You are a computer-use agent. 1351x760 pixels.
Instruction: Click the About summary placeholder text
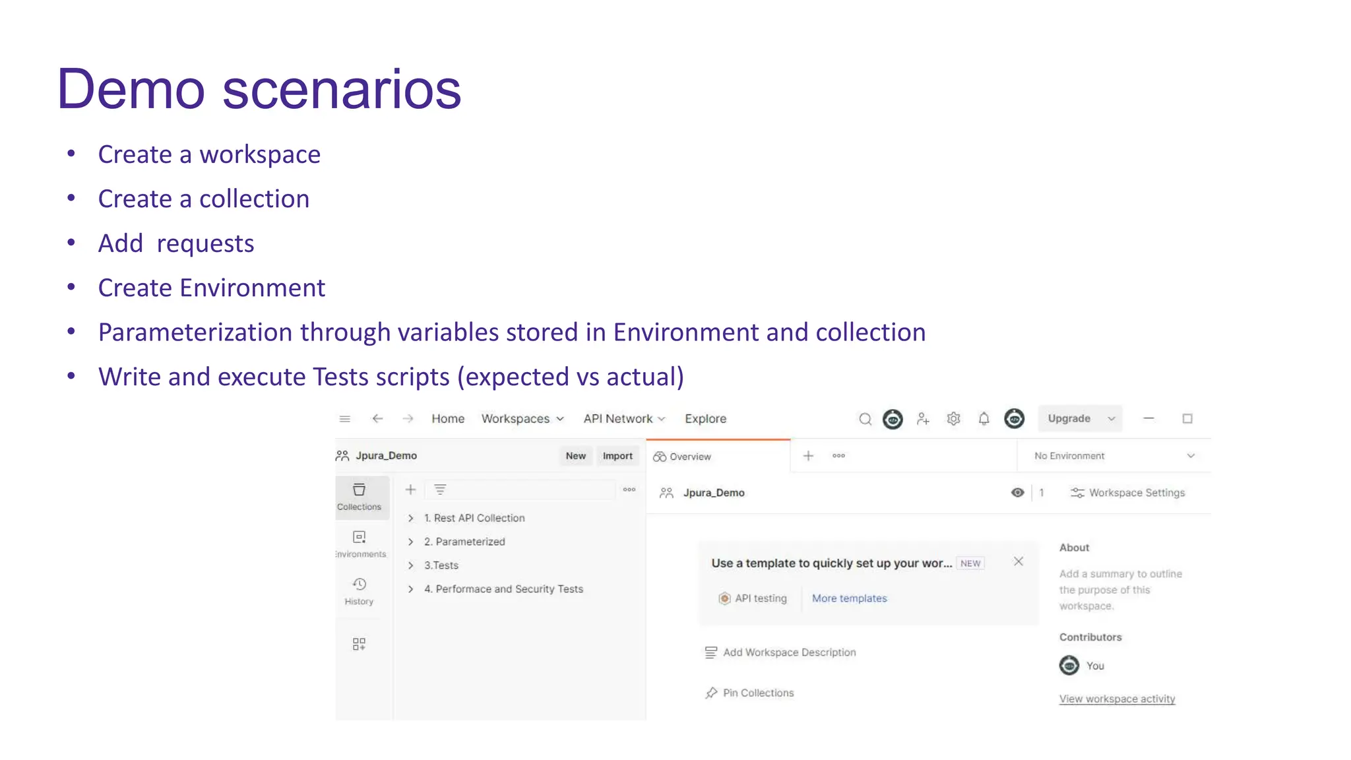(x=1121, y=590)
